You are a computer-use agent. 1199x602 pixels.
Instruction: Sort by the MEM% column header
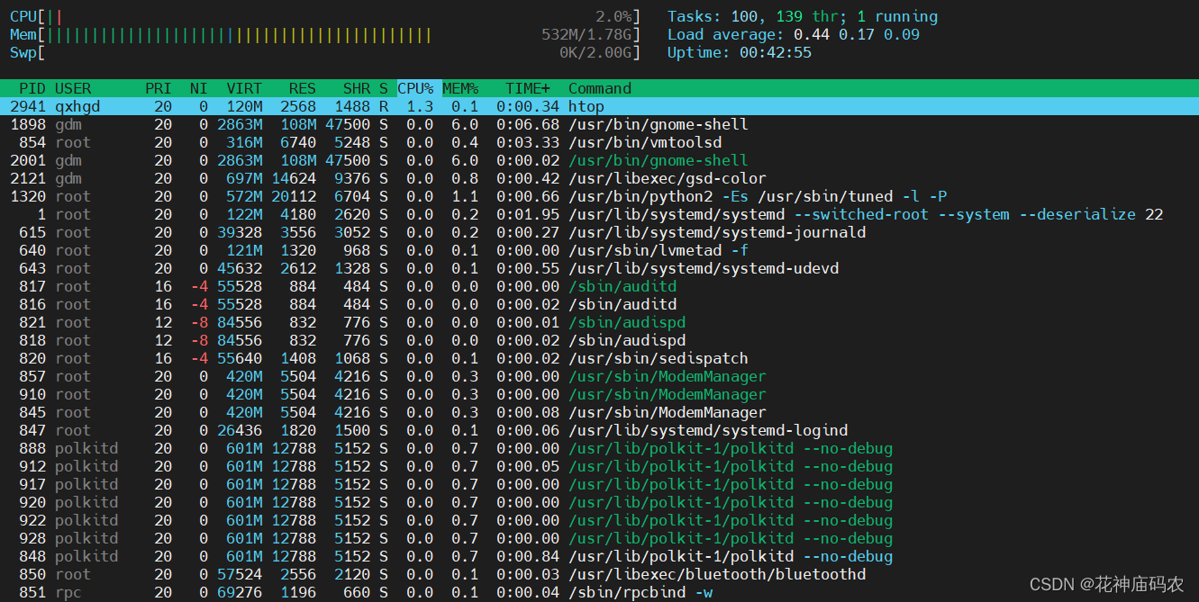tap(460, 88)
